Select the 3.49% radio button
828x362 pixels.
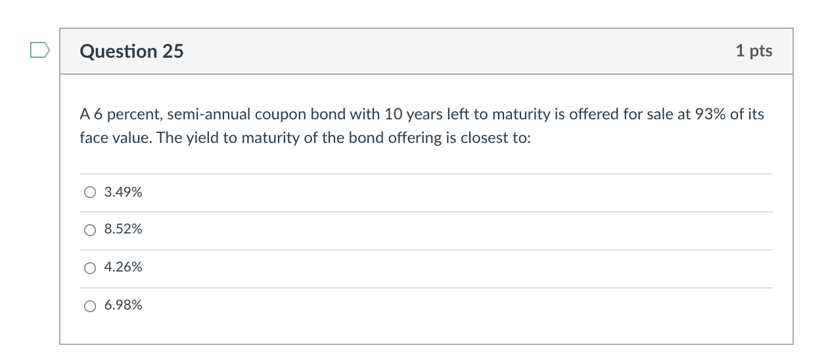click(89, 193)
